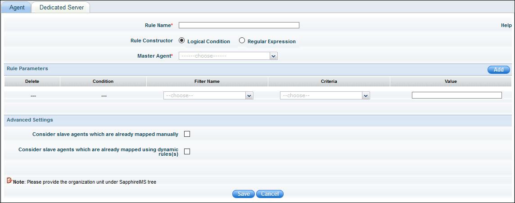Open the Filter Name choose dropdown
Image resolution: width=515 pixels, height=203 pixels.
(208, 95)
